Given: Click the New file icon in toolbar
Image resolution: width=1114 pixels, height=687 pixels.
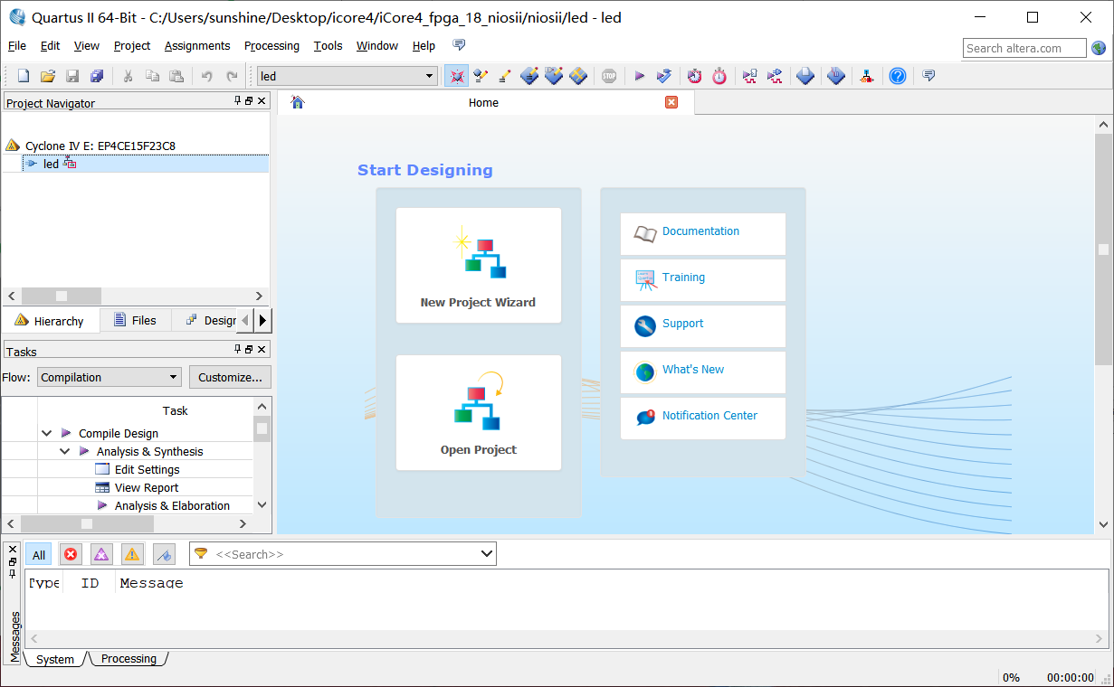Looking at the screenshot, I should [x=24, y=76].
